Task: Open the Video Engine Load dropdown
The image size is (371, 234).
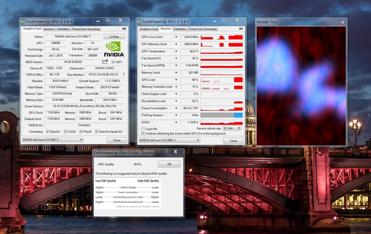Action: click(x=176, y=94)
